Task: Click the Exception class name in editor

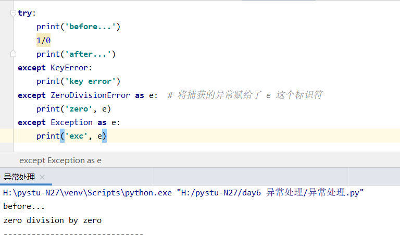Action: (x=71, y=122)
